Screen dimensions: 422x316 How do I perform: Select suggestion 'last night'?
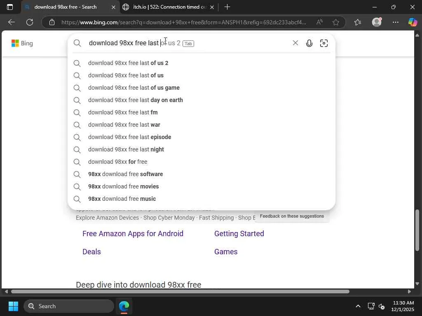pos(201,149)
